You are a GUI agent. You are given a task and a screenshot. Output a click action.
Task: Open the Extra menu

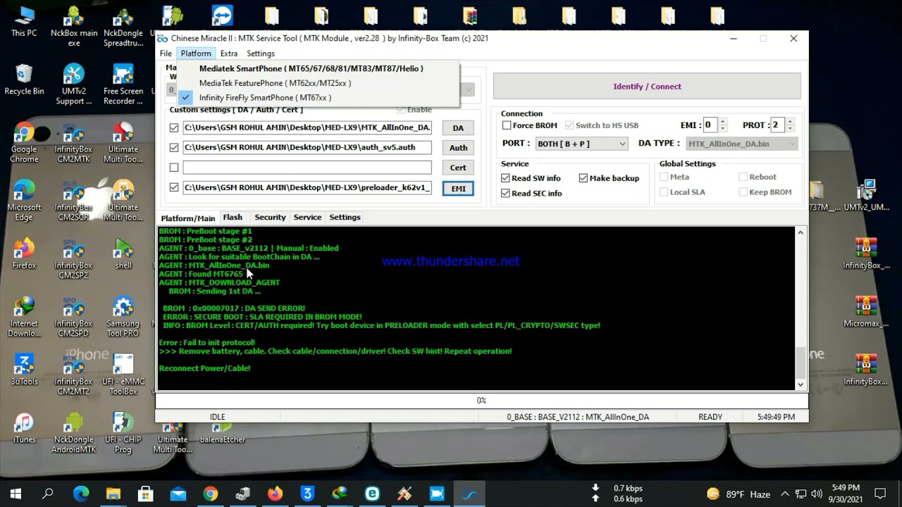(x=228, y=54)
